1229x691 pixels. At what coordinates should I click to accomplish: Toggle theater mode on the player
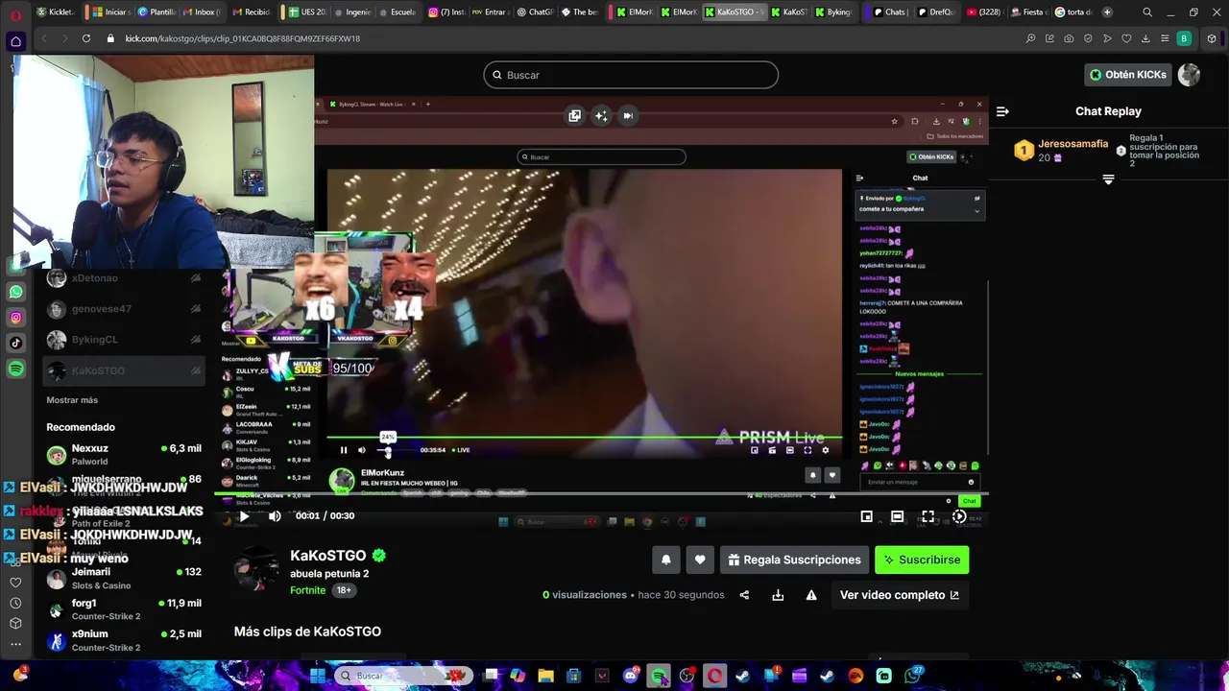point(897,516)
